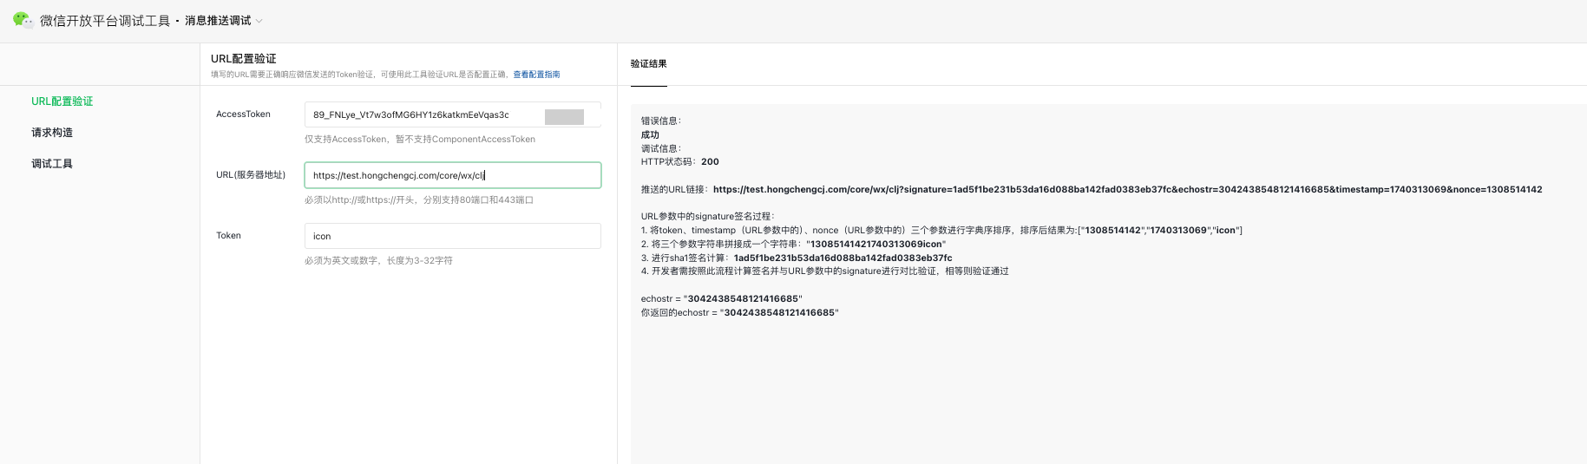1587x464 pixels.
Task: Click the gray masked block in AccessToken field
Action: [564, 117]
